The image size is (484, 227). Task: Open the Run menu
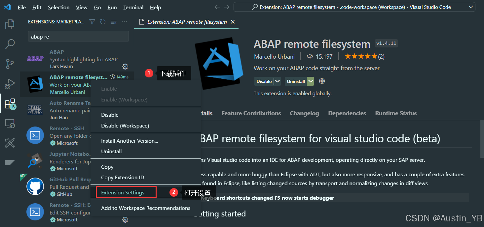tap(112, 7)
